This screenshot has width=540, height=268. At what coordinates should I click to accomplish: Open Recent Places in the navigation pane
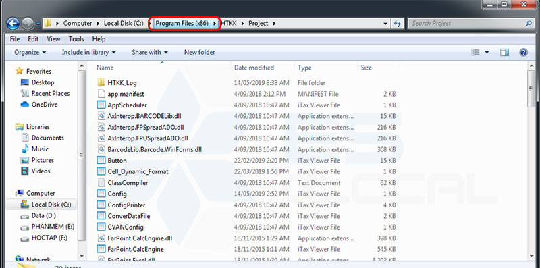51,93
